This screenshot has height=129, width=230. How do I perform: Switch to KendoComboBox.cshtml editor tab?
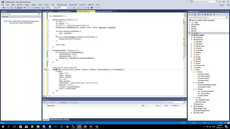pyautogui.click(x=104, y=11)
